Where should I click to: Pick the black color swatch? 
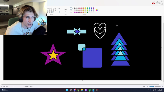75,8
